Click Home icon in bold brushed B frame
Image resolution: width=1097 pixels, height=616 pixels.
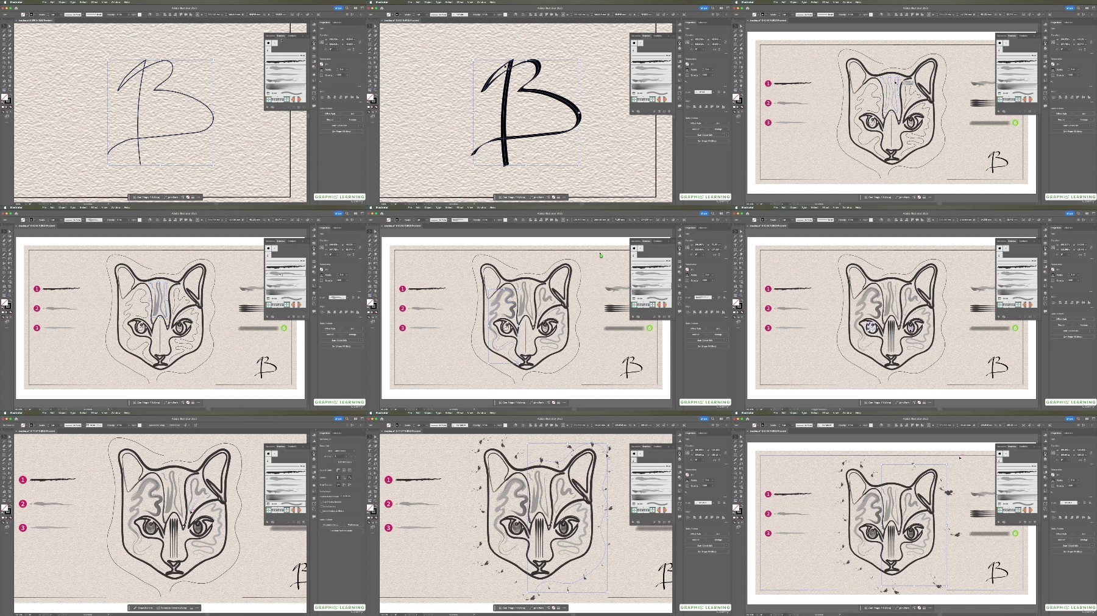pyautogui.click(x=382, y=9)
